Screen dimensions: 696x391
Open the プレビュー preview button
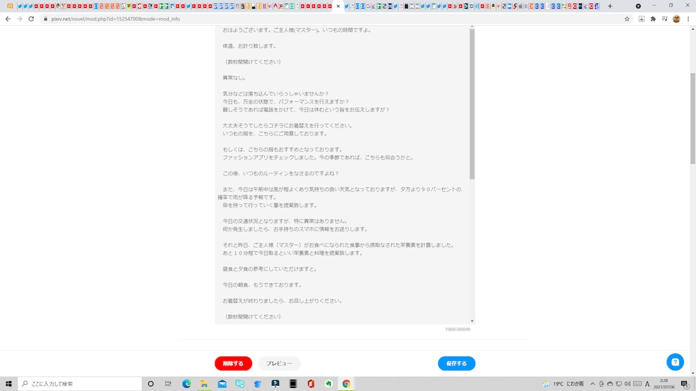point(279,364)
